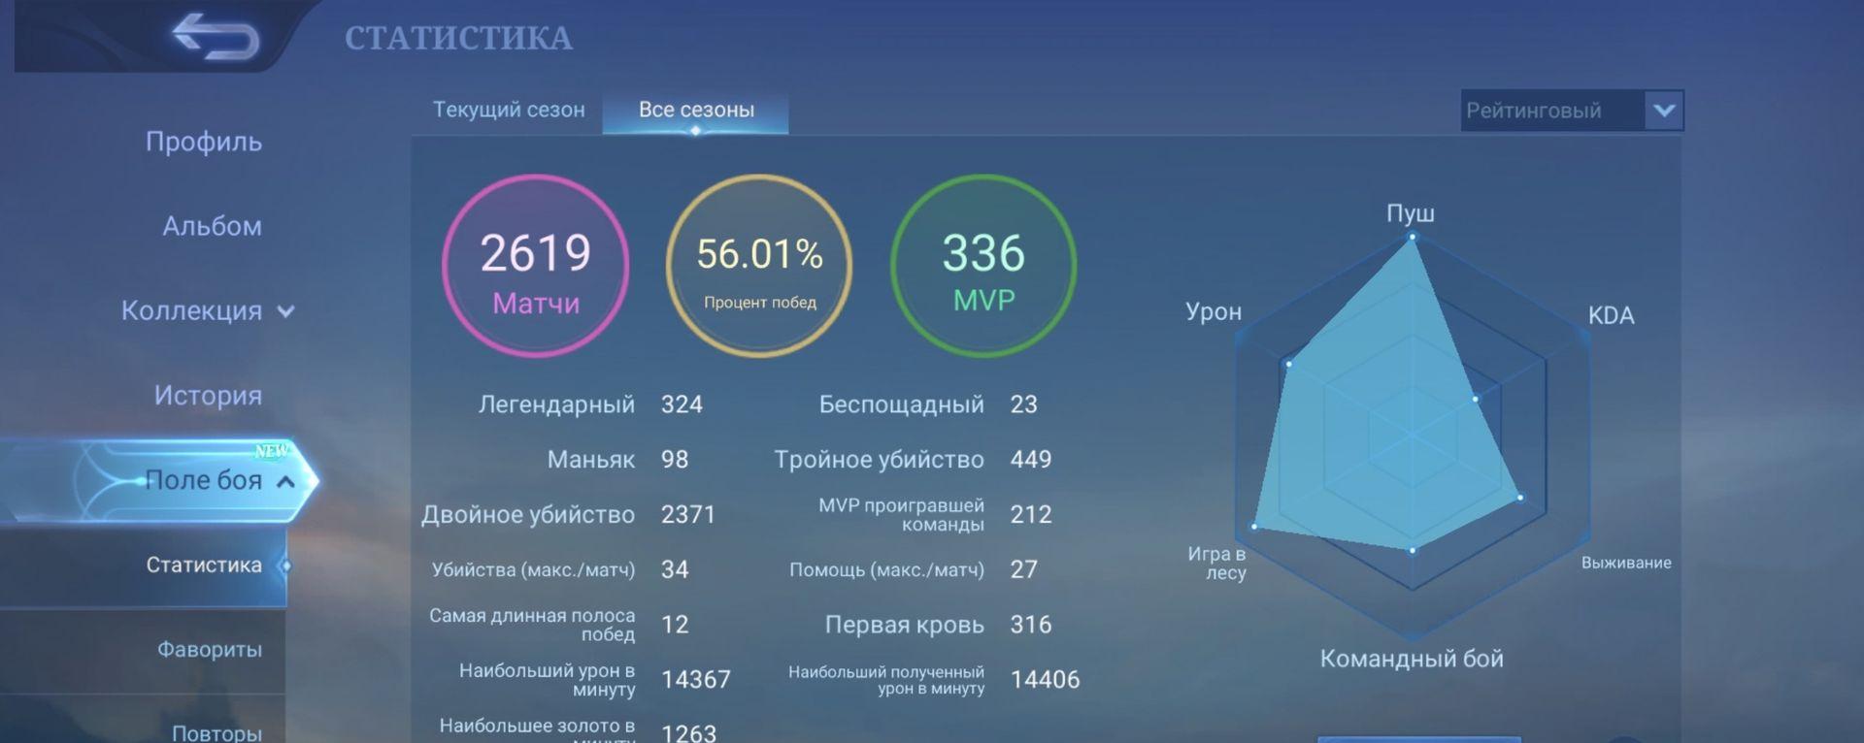
Task: Select the Статистика submenu item
Action: pos(203,565)
